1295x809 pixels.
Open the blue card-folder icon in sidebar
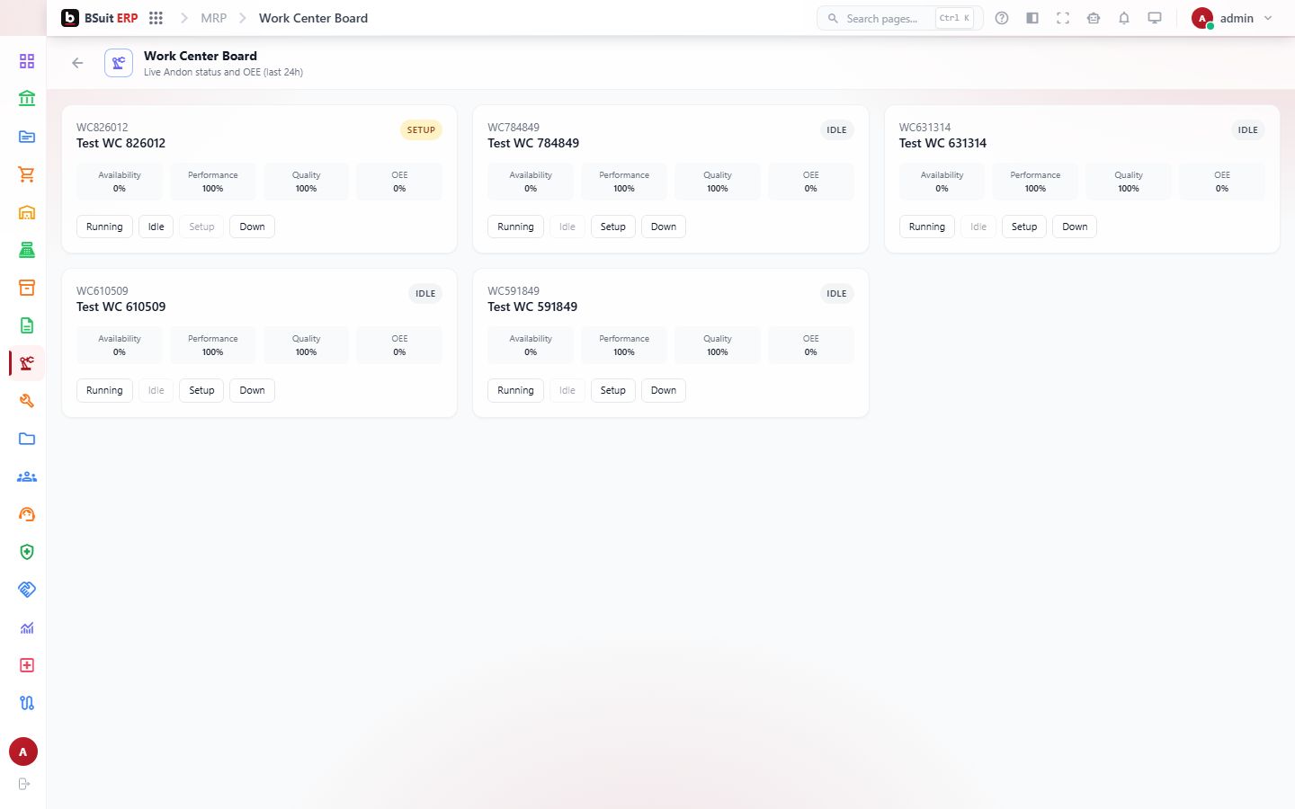(27, 137)
